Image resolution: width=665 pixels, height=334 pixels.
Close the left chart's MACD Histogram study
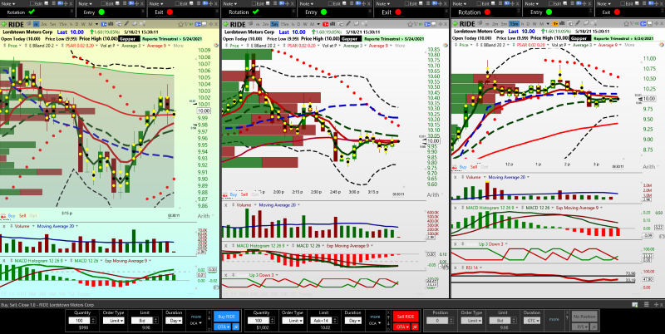click(x=4, y=261)
